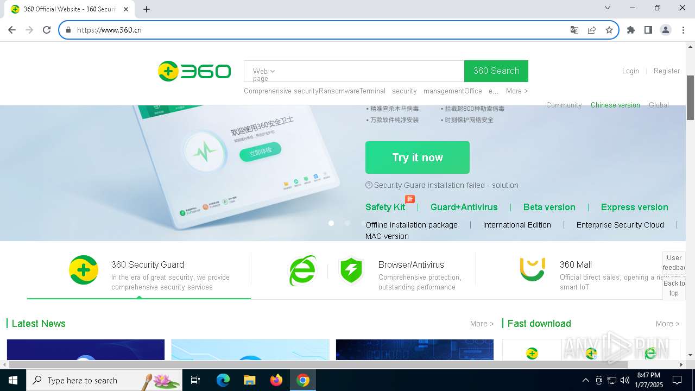The image size is (695, 391).
Task: Click the 360 Security Guard plus icon
Action: pyautogui.click(x=84, y=269)
